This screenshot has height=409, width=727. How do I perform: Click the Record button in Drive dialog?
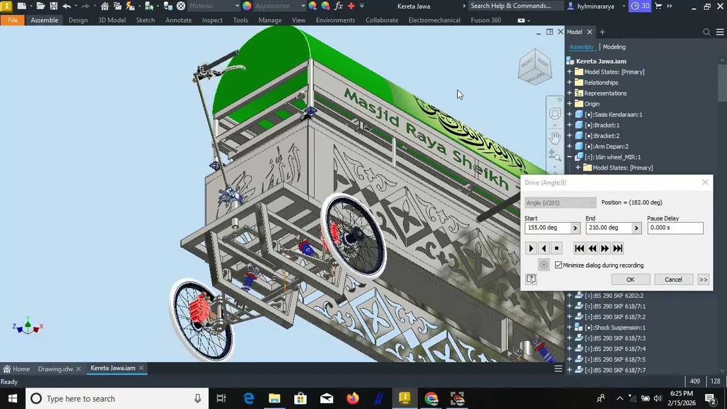(544, 265)
